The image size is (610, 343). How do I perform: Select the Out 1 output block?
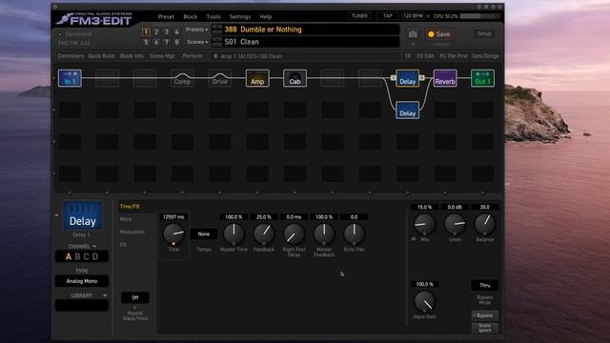coord(482,78)
